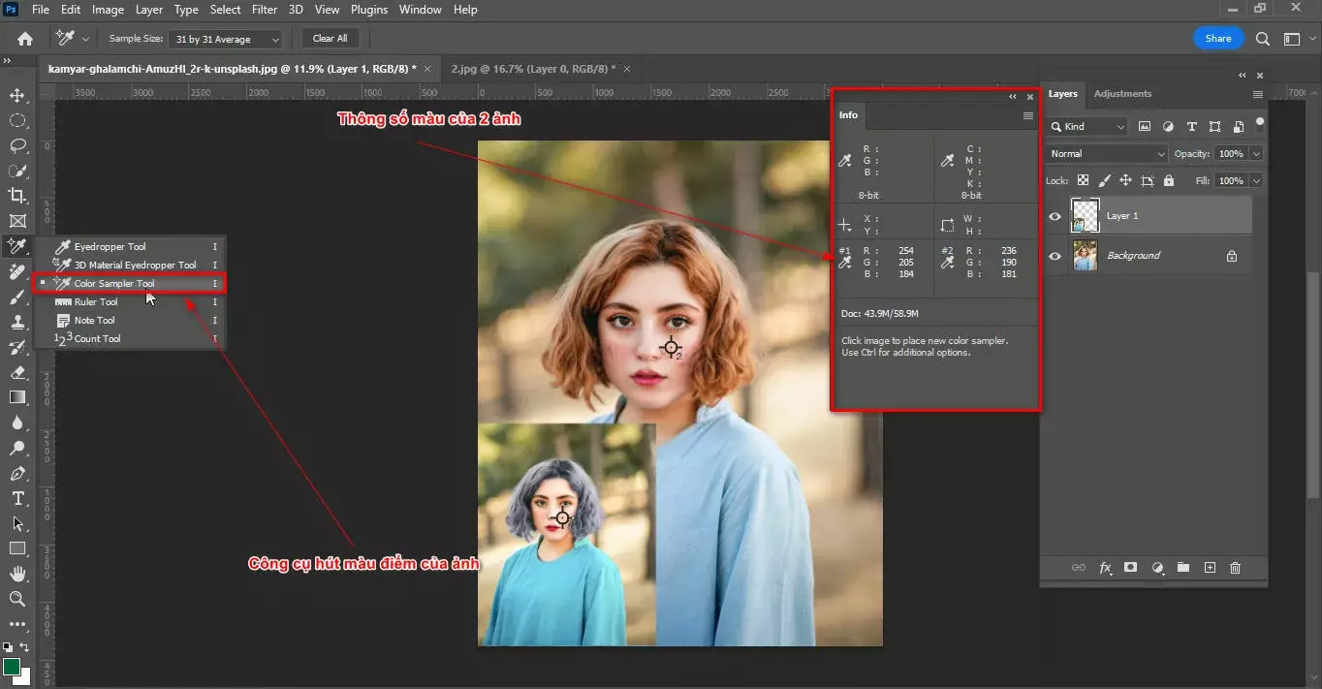This screenshot has height=689, width=1322.
Task: Hide the Background layer
Action: tap(1054, 255)
